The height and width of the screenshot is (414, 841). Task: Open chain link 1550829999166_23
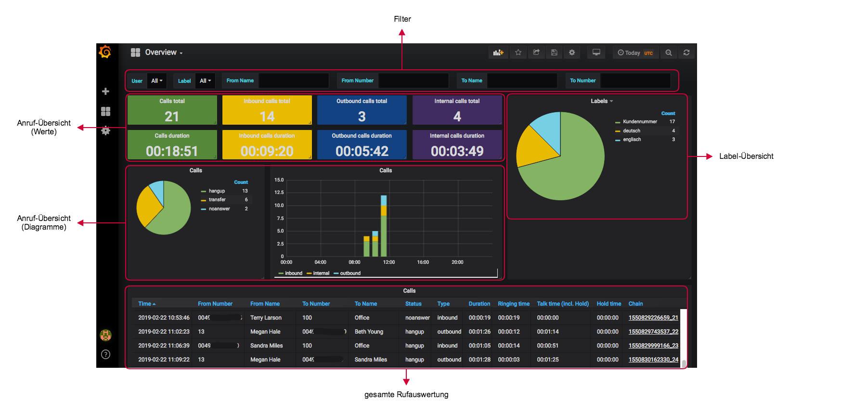(x=653, y=346)
